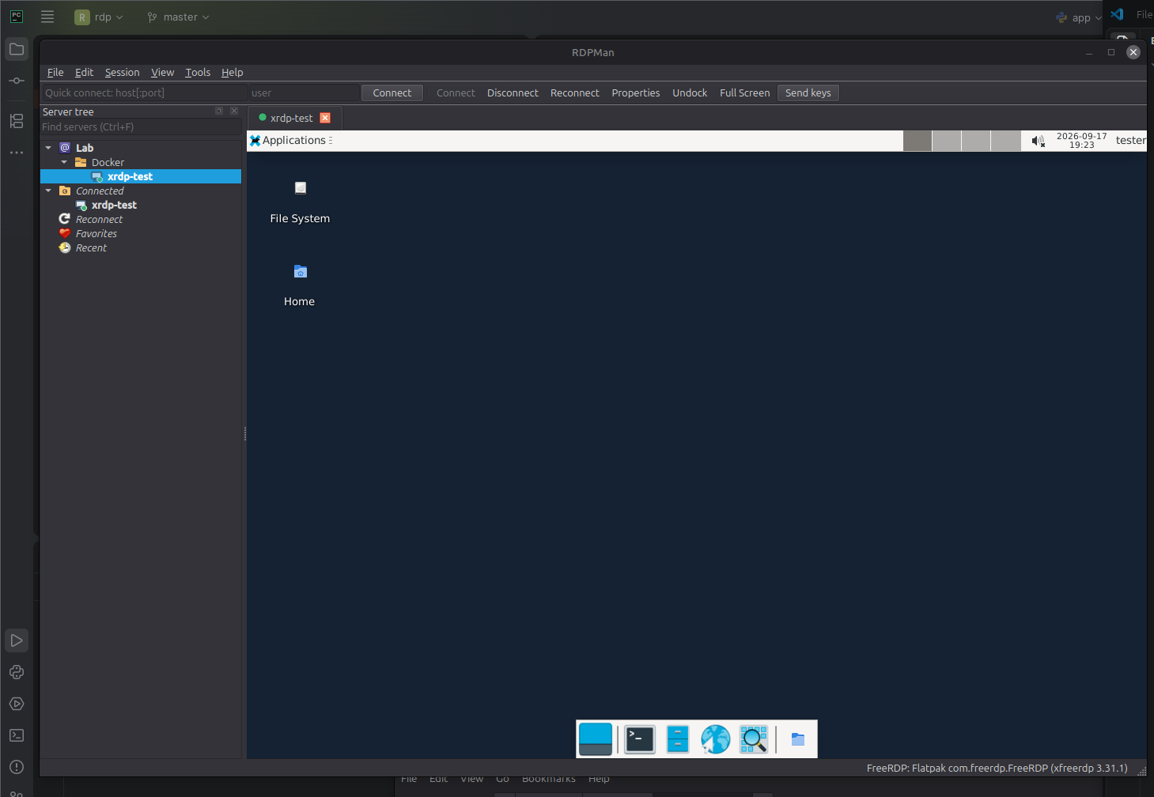
Task: Show more tool windows via ellipsis icon
Action: (17, 153)
